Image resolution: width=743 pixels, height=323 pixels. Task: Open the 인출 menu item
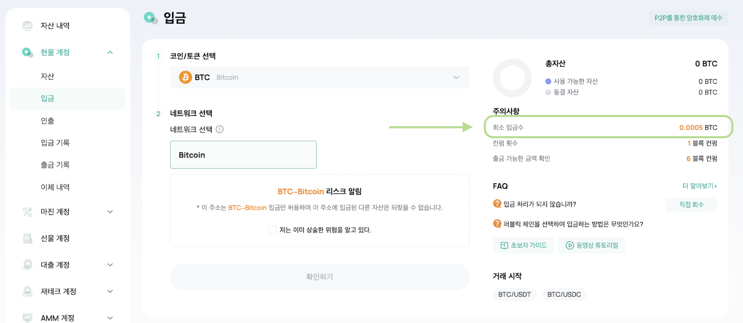[47, 120]
